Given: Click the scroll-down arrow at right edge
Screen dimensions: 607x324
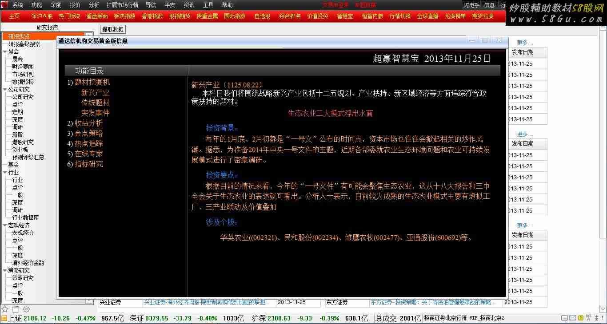Looking at the screenshot, I should 603,309.
